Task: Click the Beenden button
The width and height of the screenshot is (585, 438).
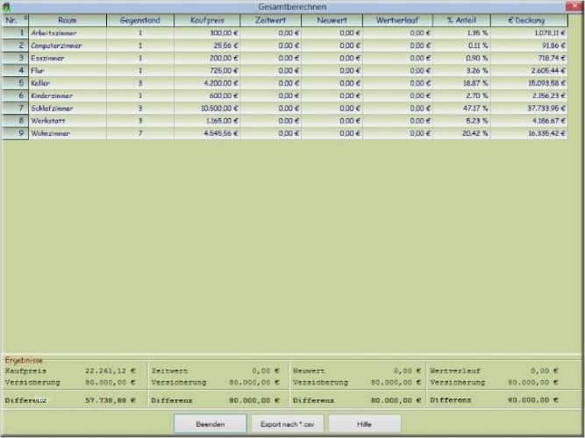Action: pyautogui.click(x=210, y=424)
